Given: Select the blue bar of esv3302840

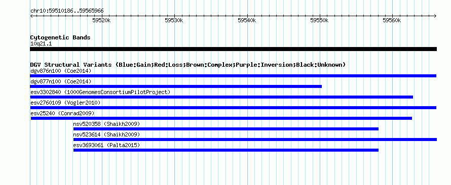Looking at the screenshot, I should (x=221, y=97).
